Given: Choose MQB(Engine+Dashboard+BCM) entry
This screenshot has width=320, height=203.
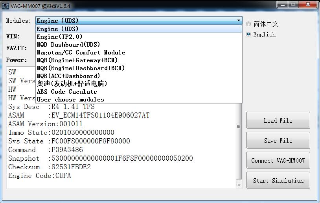Looking at the screenshot, I should (x=139, y=68).
